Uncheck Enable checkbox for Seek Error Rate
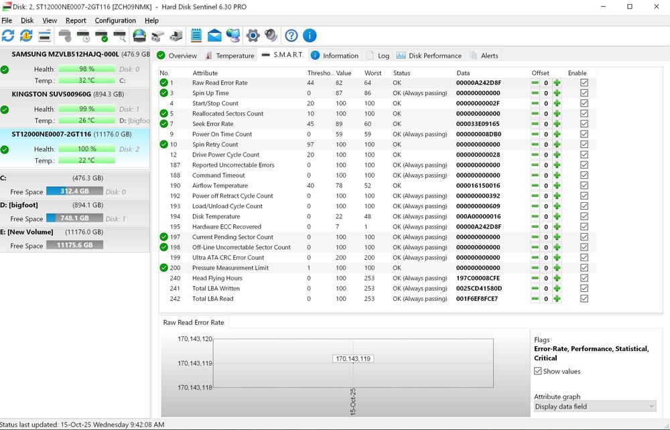 click(584, 124)
